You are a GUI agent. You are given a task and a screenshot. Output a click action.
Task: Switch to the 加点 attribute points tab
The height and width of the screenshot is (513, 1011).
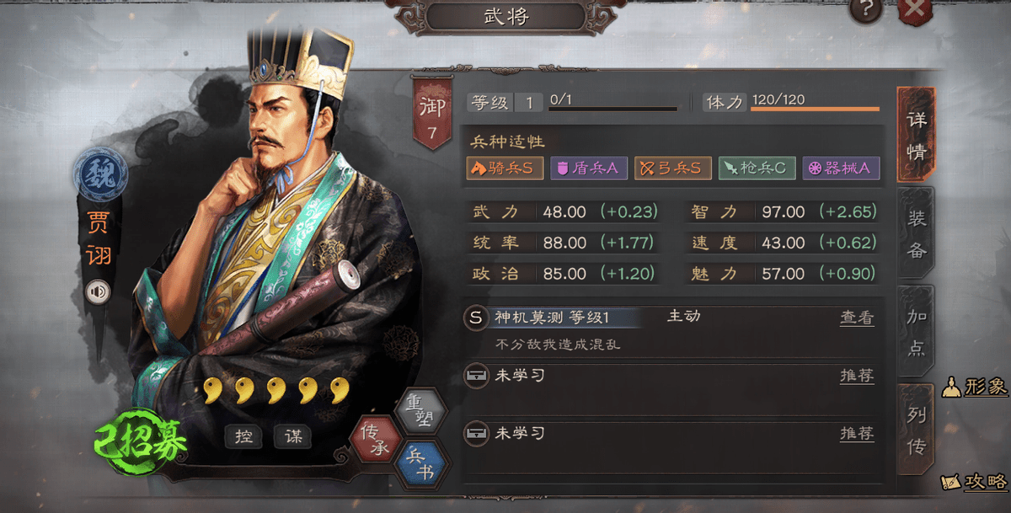pos(917,331)
